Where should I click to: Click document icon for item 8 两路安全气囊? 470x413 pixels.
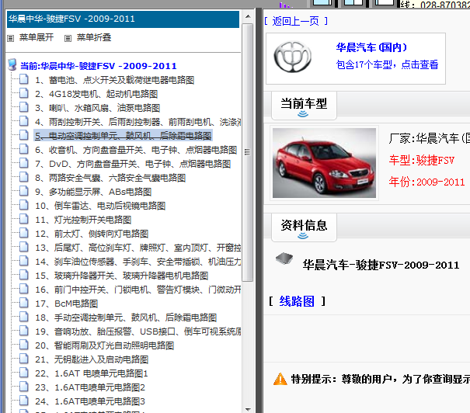click(x=24, y=177)
